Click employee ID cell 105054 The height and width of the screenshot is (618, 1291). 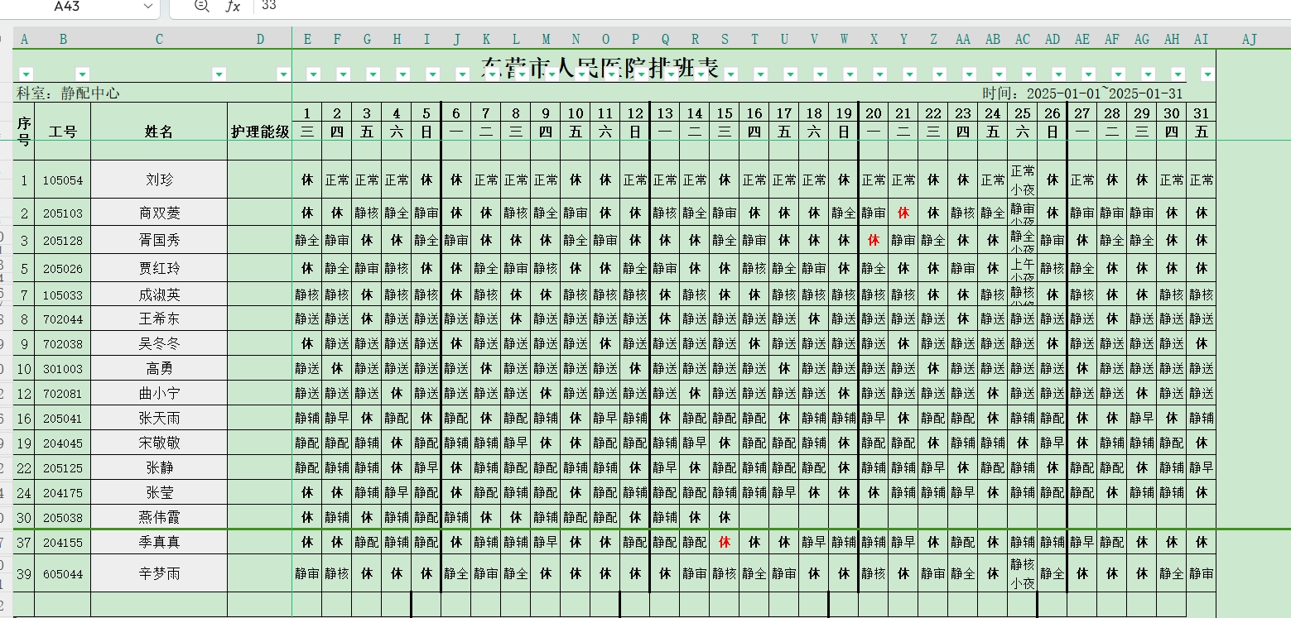(63, 180)
